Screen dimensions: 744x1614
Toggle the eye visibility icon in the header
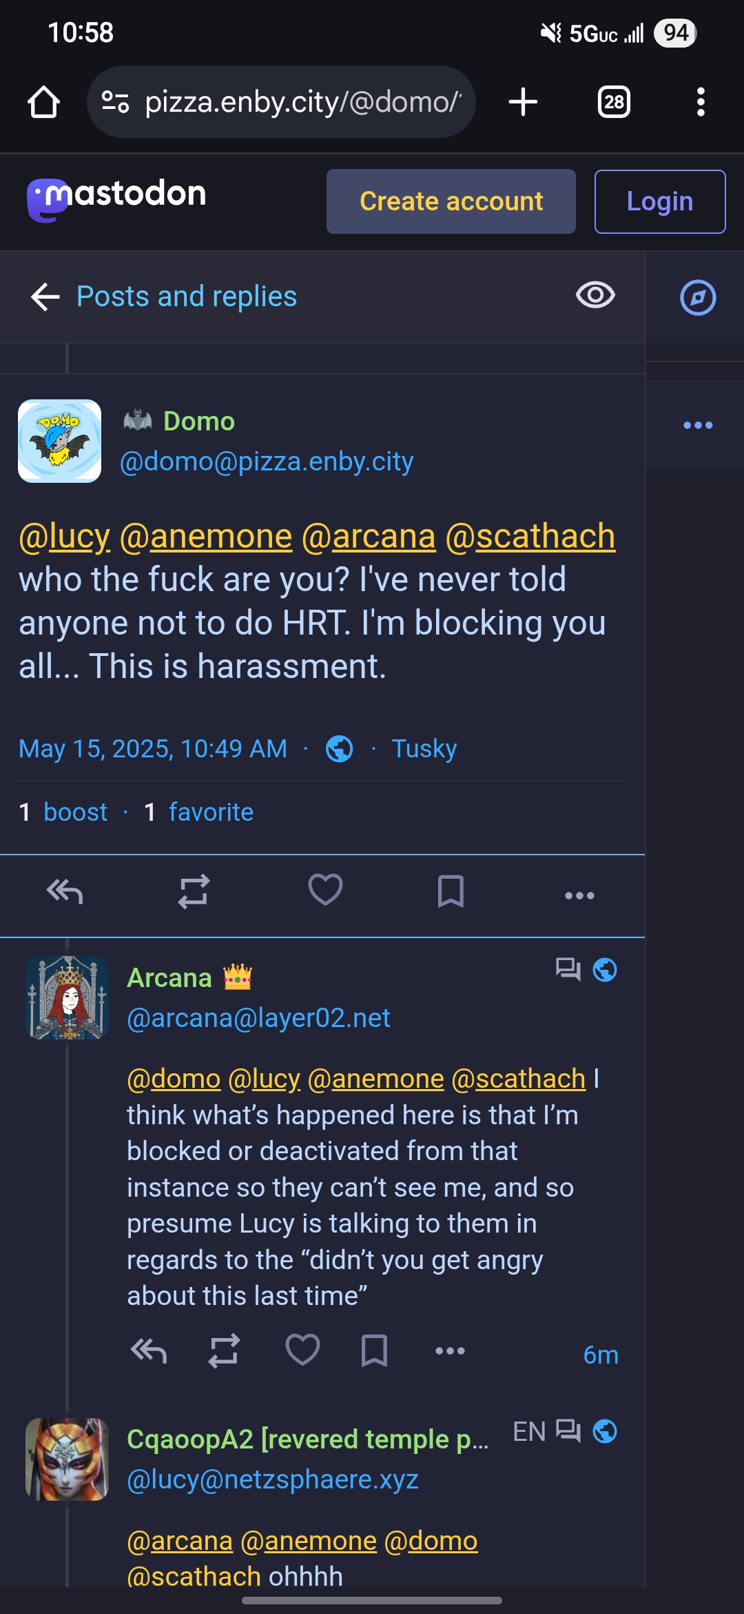595,295
